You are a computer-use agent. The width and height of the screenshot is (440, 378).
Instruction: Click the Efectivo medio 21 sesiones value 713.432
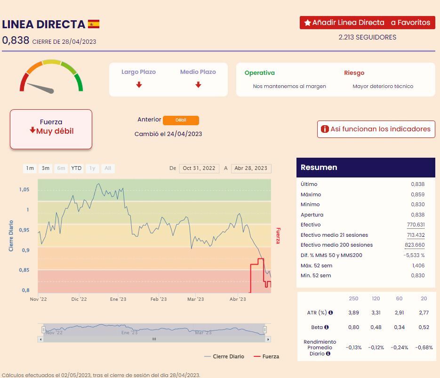(416, 235)
